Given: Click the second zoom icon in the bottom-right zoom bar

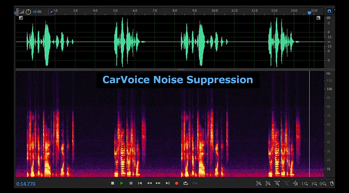Looking at the screenshot, I should 268,184.
